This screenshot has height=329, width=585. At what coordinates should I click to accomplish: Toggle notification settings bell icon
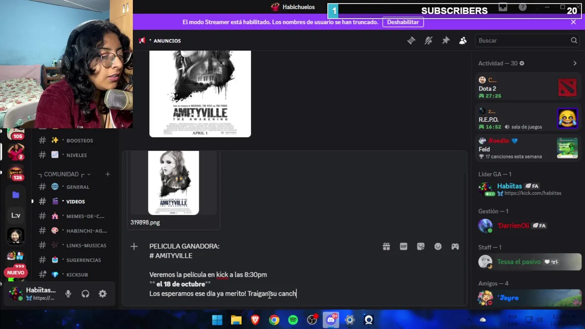(x=428, y=41)
